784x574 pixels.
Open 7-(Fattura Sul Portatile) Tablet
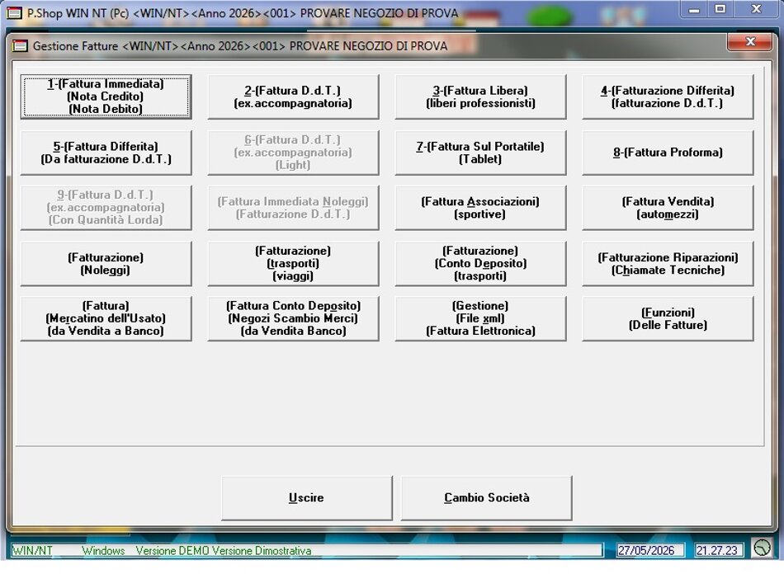(x=480, y=153)
